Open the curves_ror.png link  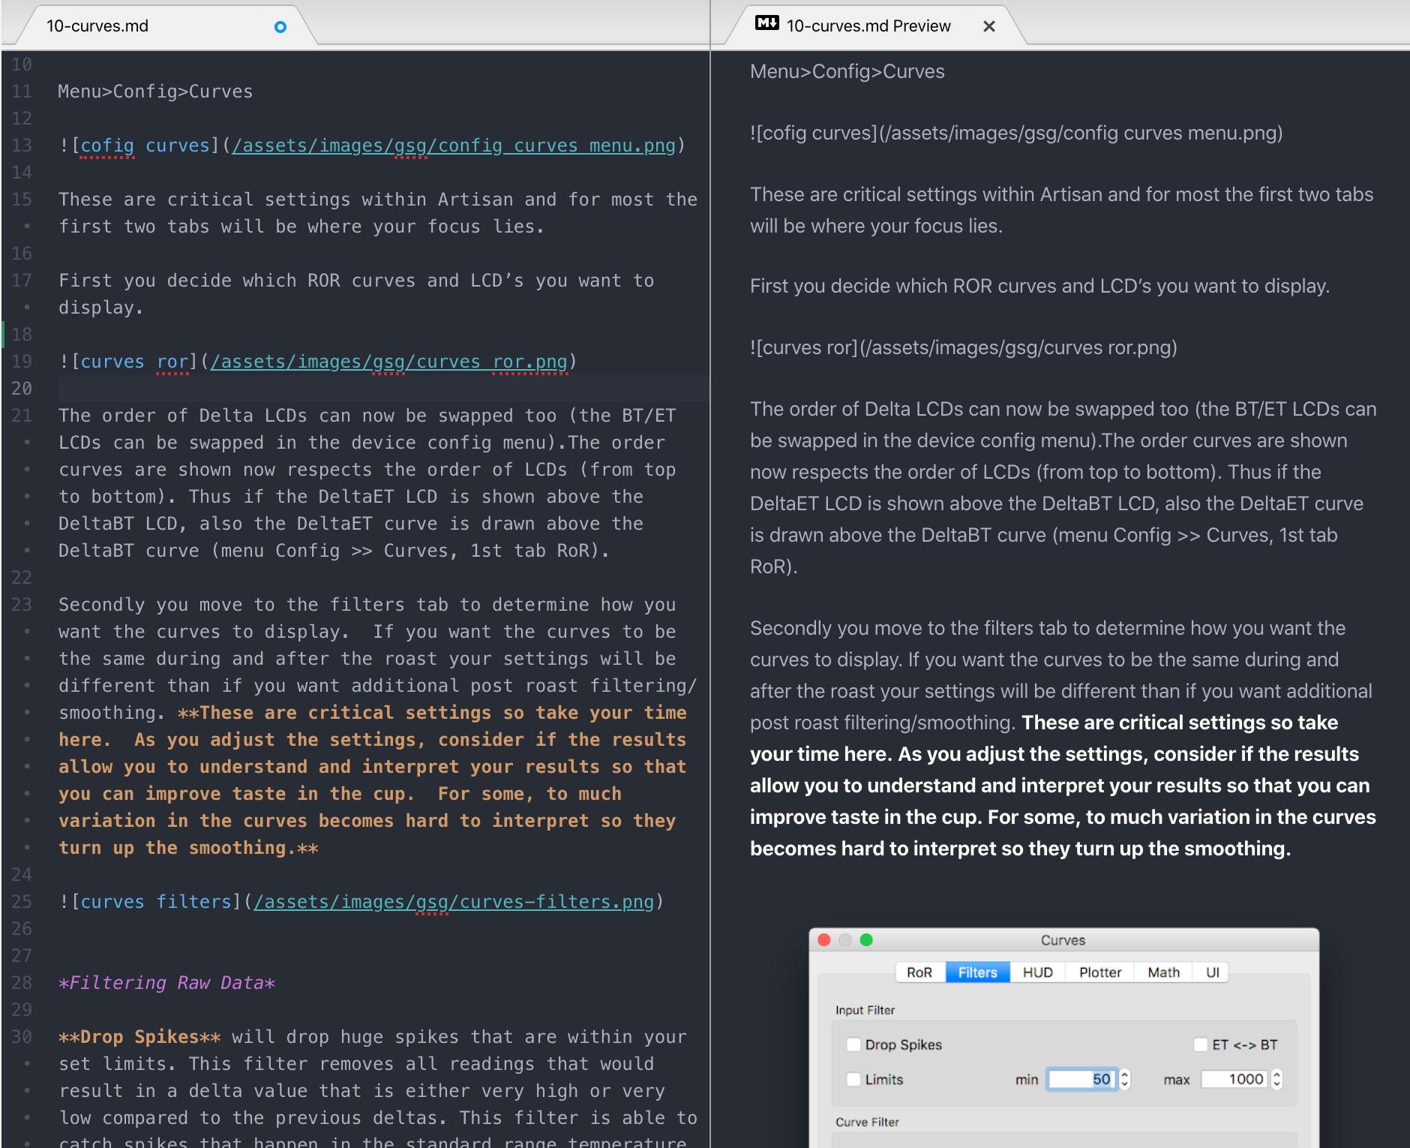389,361
